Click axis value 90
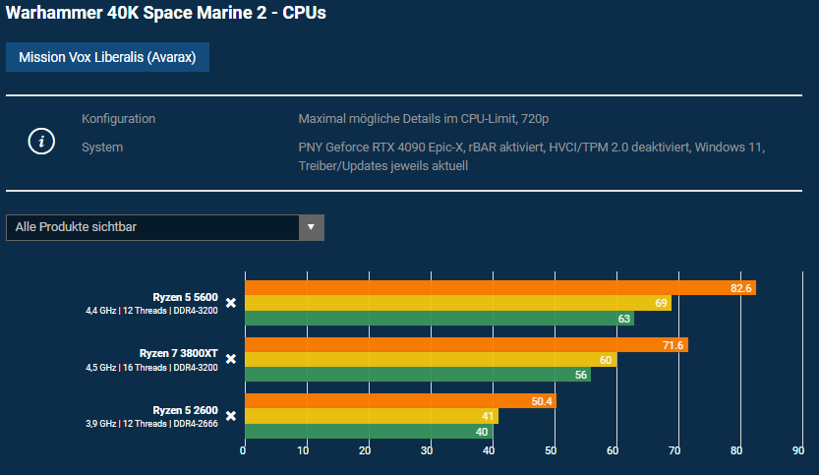 [x=798, y=450]
